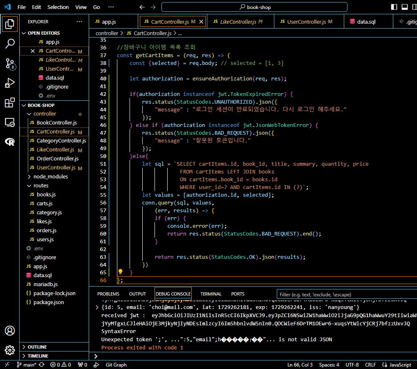417x369 pixels.
Task: Click the ports forwarded status item
Action: coord(83,365)
